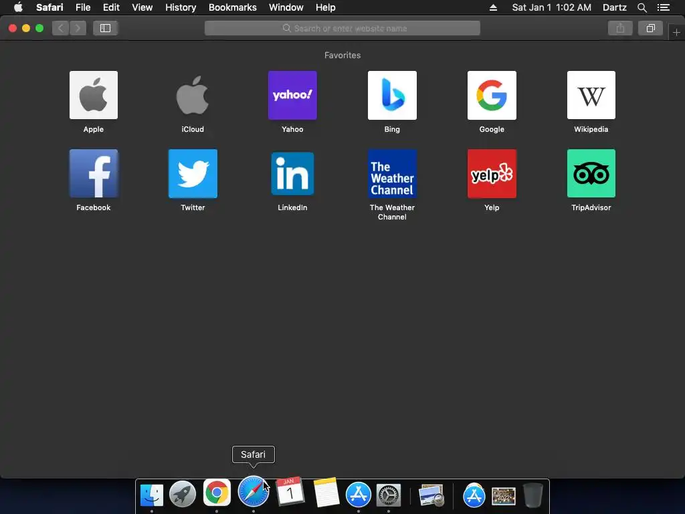The height and width of the screenshot is (514, 685).
Task: Open the History menu
Action: [181, 7]
